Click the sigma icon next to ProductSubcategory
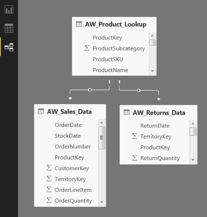 87,48
